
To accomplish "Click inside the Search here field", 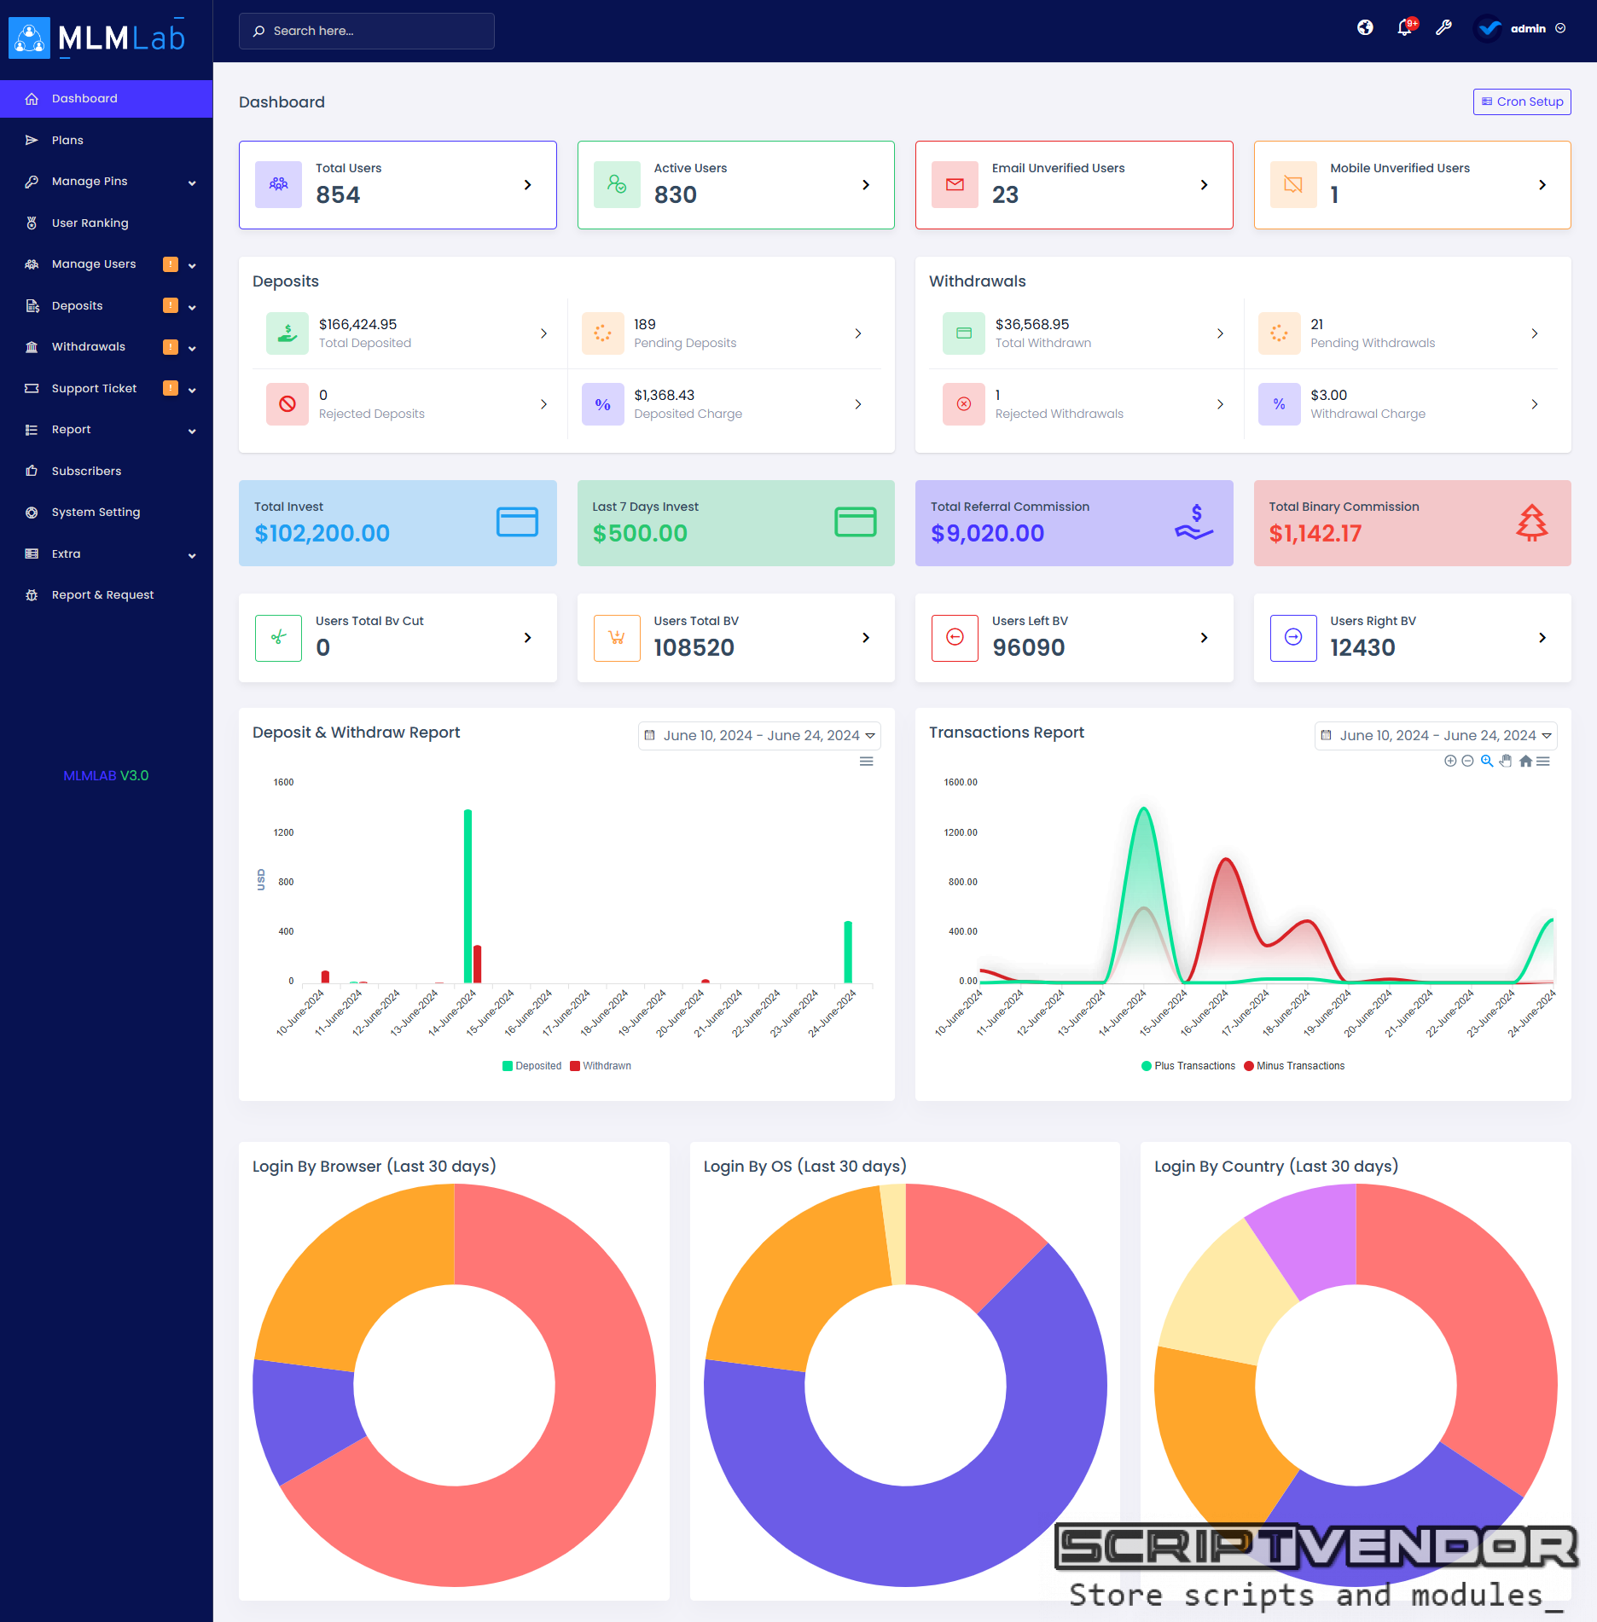I will (367, 31).
